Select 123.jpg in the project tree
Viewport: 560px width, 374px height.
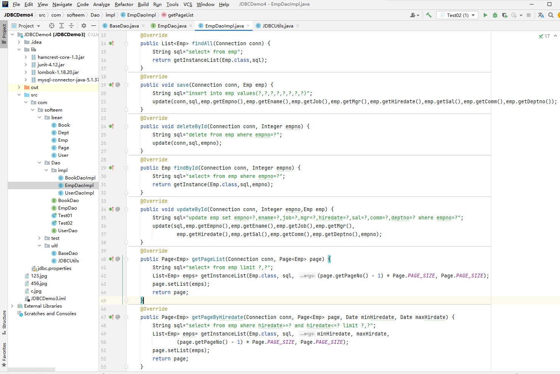[x=39, y=276]
